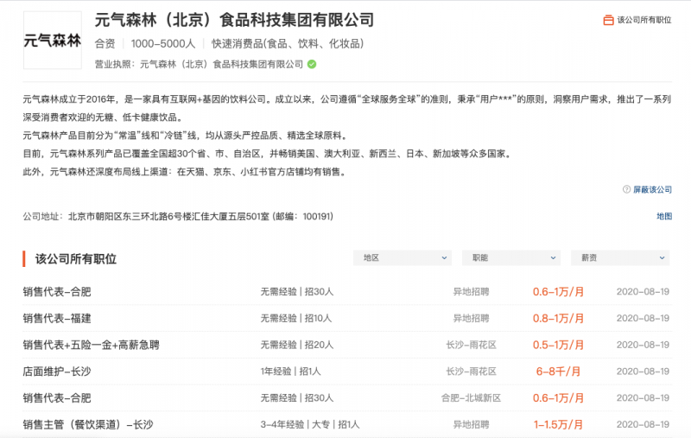The height and width of the screenshot is (438, 691).
Task: Click the company name heading 元气森林（北京）食品科技集团有限公司
Action: pyautogui.click(x=234, y=19)
